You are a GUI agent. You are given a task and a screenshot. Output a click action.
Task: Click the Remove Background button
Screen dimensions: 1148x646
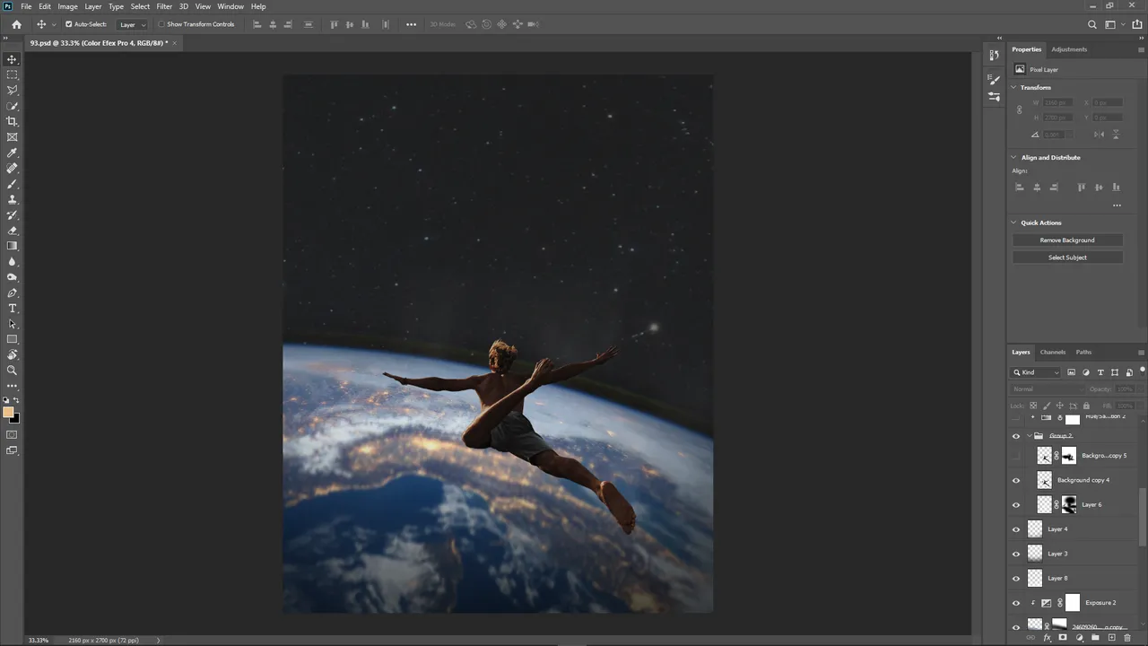[x=1067, y=240]
